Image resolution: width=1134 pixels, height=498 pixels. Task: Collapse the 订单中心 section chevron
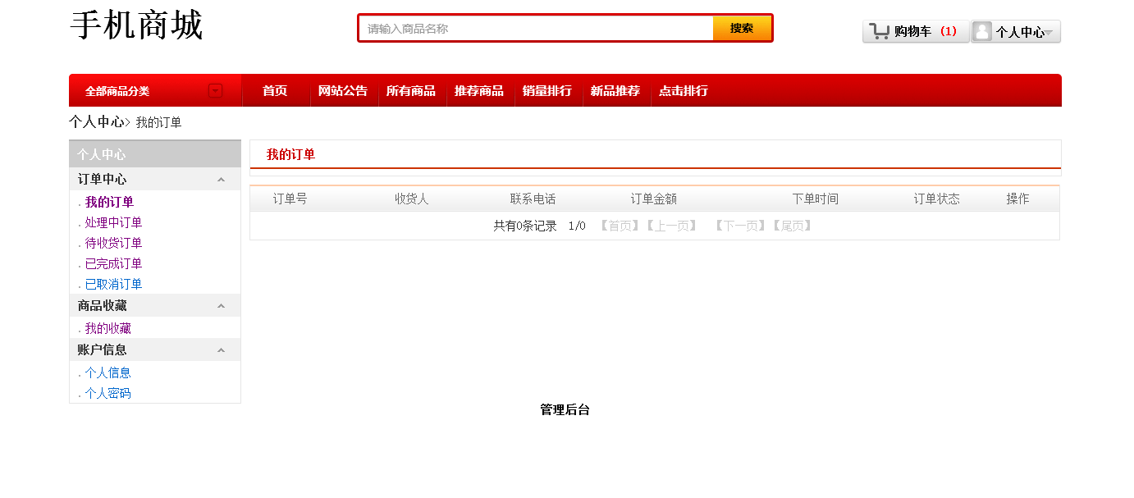point(221,180)
